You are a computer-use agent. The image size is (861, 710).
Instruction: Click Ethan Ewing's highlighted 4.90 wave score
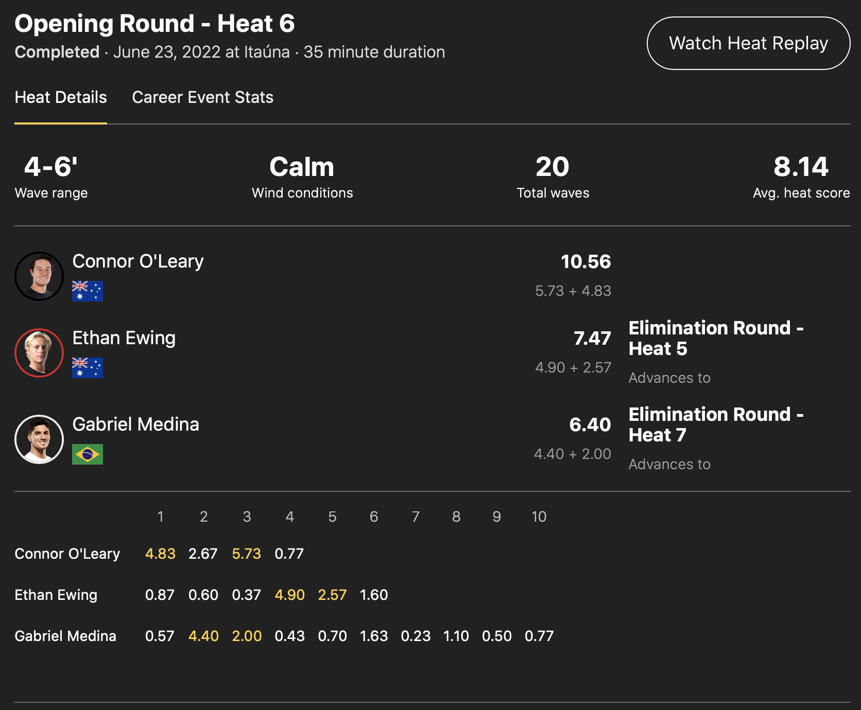point(289,595)
